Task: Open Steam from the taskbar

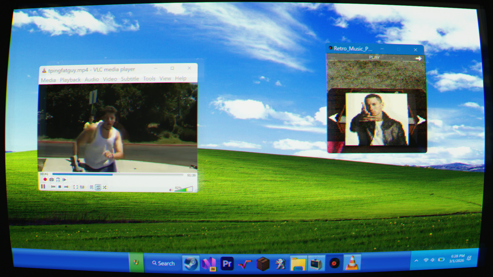Action: click(x=191, y=263)
